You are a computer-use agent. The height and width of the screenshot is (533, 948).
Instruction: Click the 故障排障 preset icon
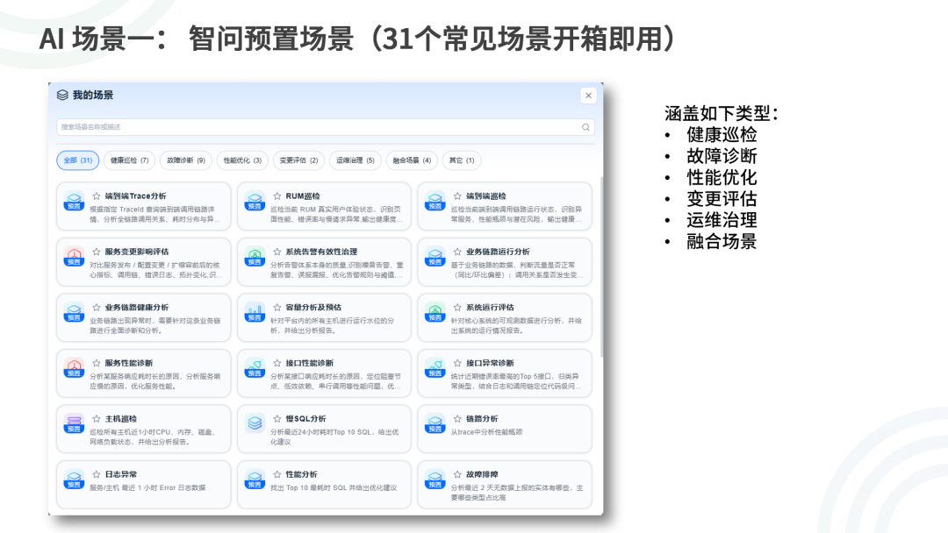pos(434,480)
